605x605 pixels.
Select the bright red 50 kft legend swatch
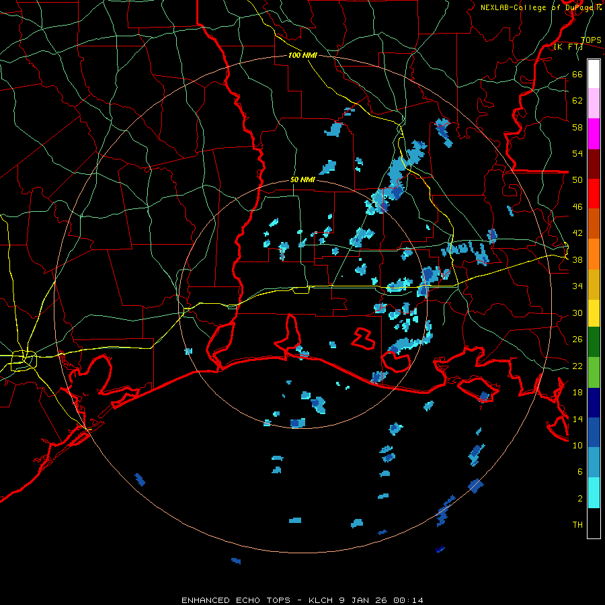coord(594,194)
